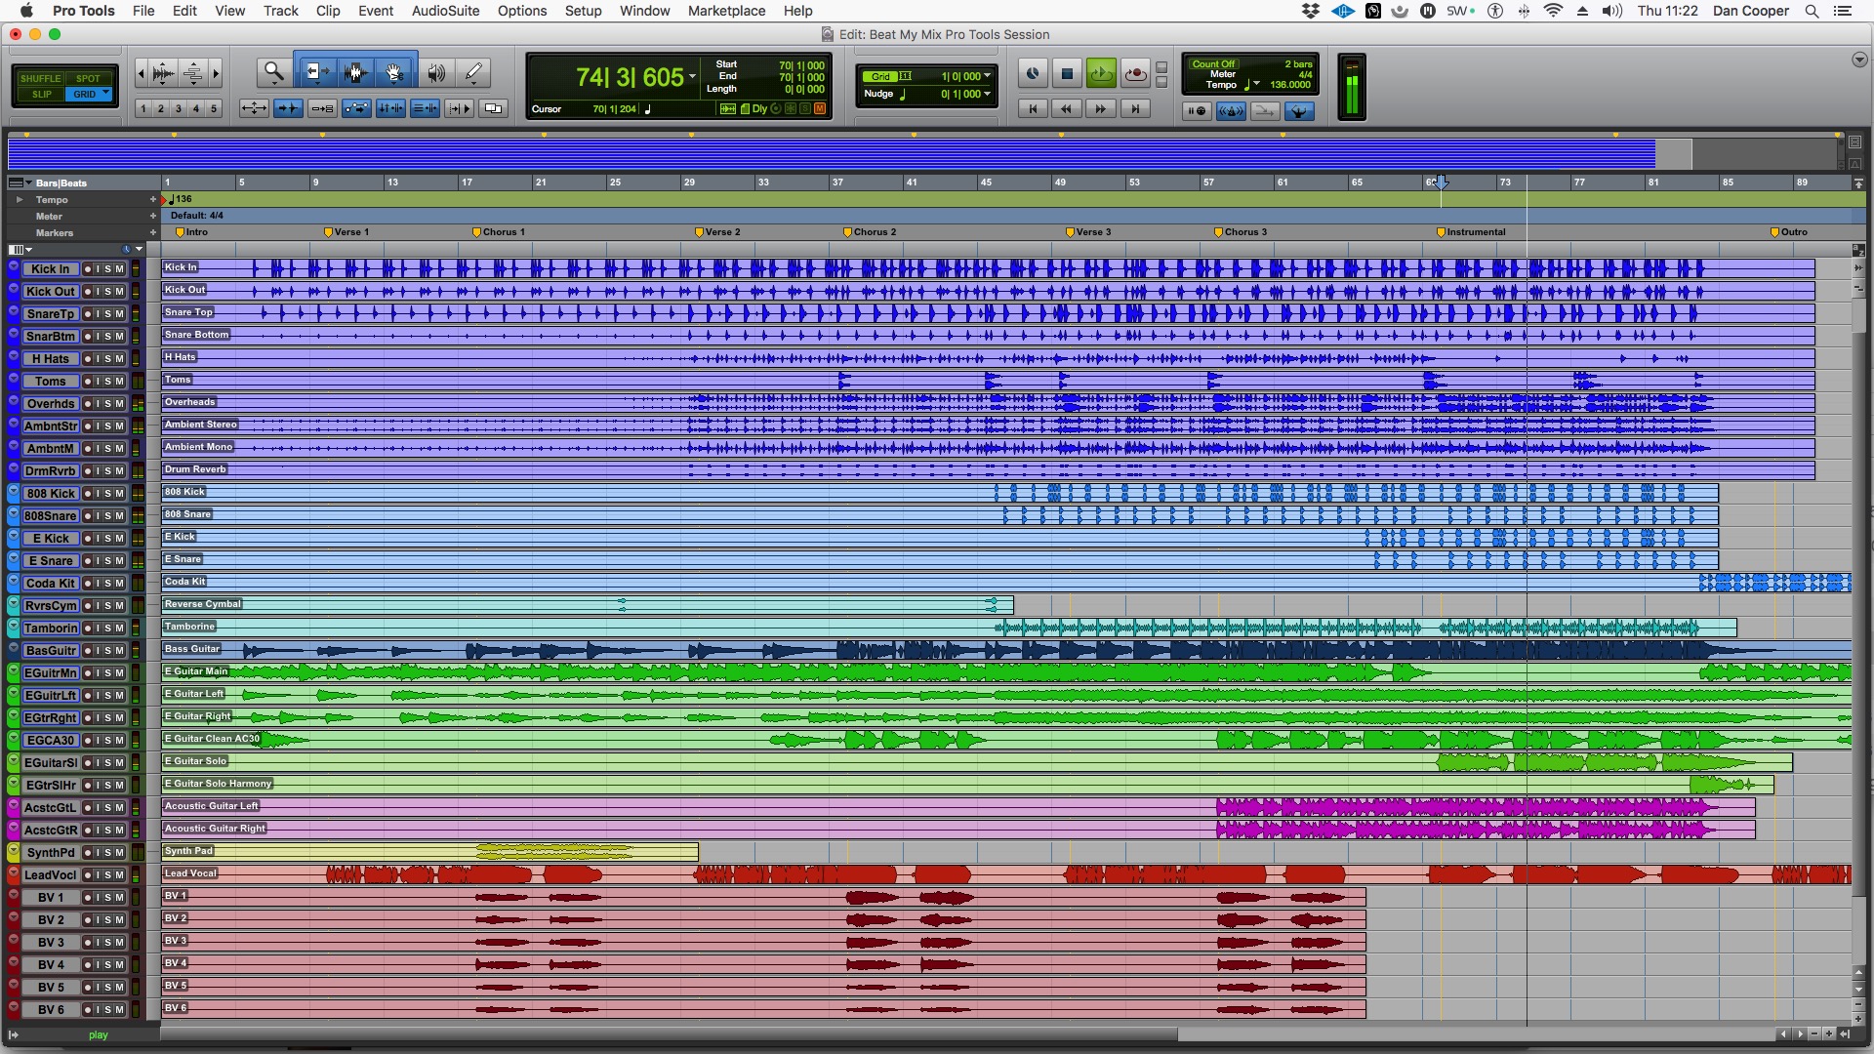Click the Rewind button

1067,108
